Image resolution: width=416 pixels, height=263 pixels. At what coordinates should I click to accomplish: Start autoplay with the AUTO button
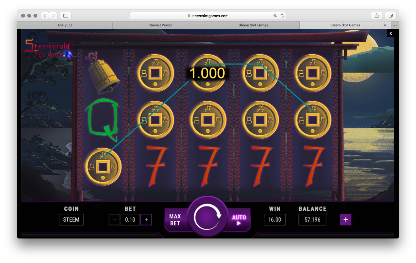239,220
